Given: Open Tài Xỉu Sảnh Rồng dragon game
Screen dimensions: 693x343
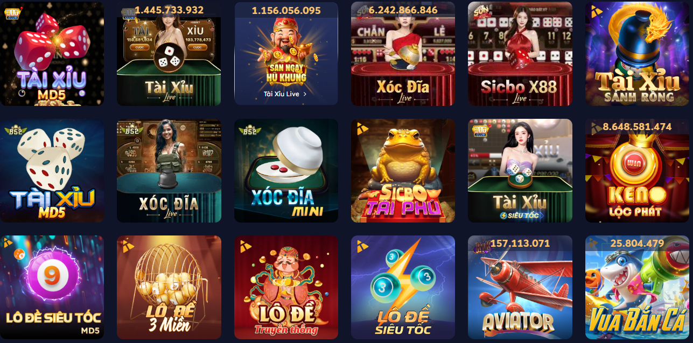Looking at the screenshot, I should [x=638, y=54].
